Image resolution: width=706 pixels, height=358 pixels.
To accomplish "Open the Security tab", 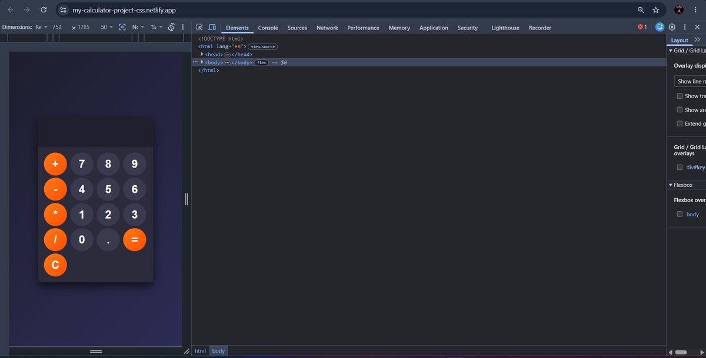I will (468, 28).
